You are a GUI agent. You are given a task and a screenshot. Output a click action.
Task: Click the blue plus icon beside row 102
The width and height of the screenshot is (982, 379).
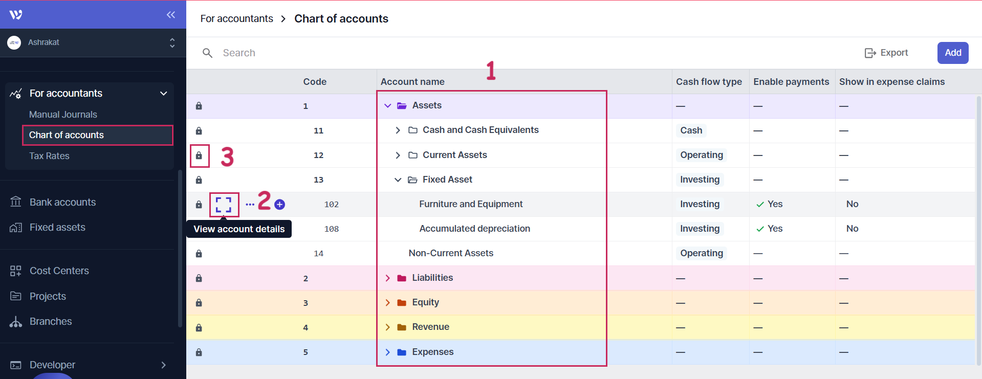(x=279, y=205)
